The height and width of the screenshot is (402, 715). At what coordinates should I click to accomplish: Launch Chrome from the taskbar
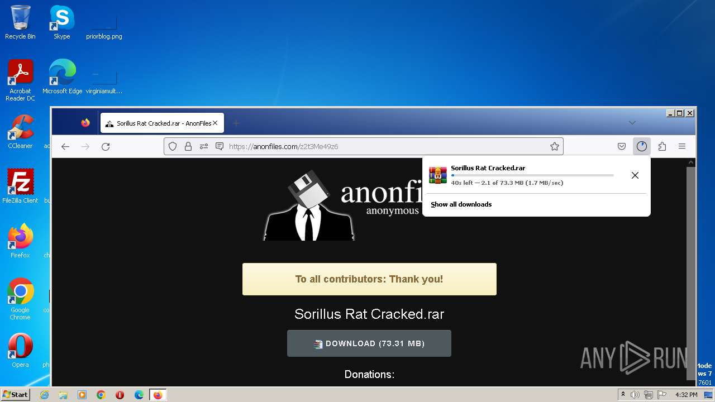click(101, 395)
